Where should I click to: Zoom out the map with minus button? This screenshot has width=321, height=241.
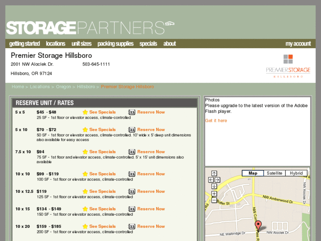click(x=214, y=200)
